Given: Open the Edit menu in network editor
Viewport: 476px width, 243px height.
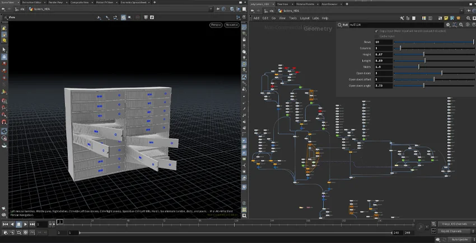Looking at the screenshot, I should tap(265, 18).
